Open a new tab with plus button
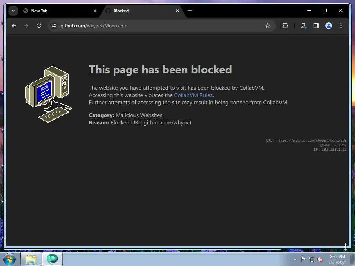 190,11
